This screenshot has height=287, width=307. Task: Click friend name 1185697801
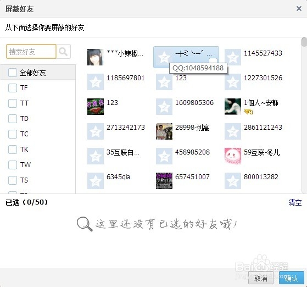pyautogui.click(x=125, y=78)
